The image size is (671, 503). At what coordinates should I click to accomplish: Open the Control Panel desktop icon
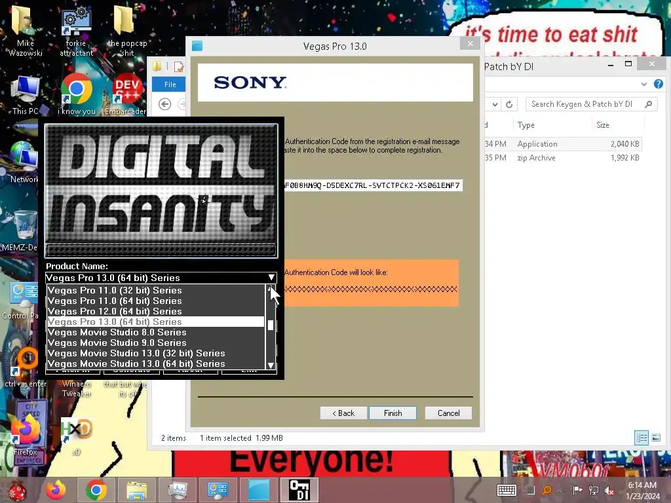click(x=20, y=299)
